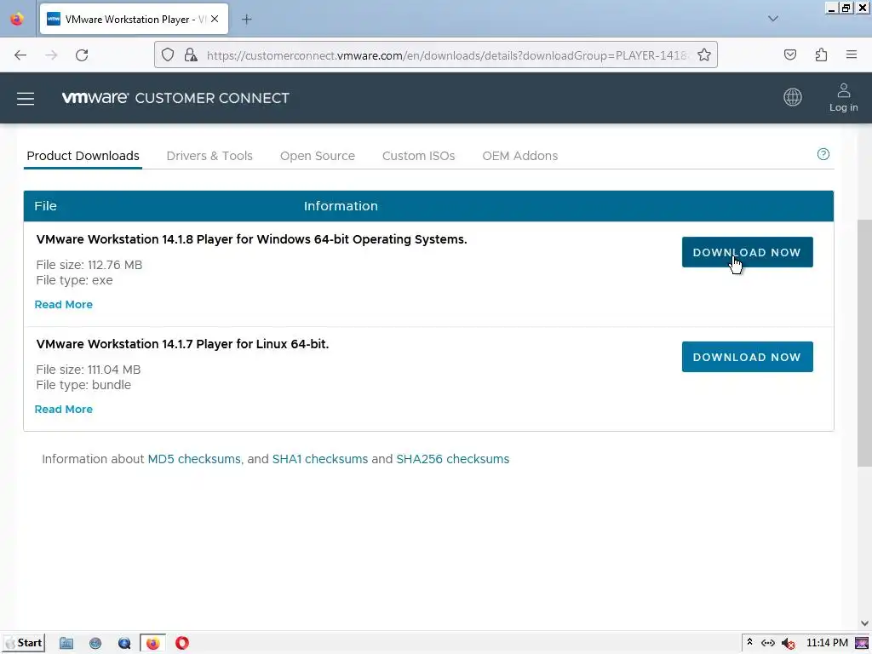872x654 pixels.
Task: Open the SHA1 checksums link
Action: tap(320, 459)
